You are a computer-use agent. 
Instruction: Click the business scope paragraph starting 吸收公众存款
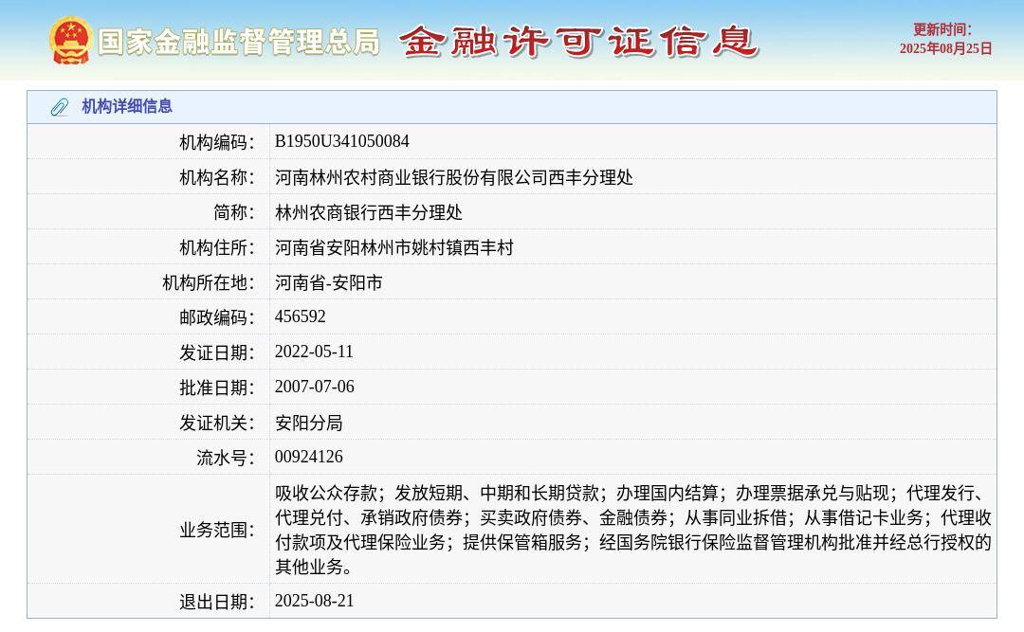click(633, 530)
